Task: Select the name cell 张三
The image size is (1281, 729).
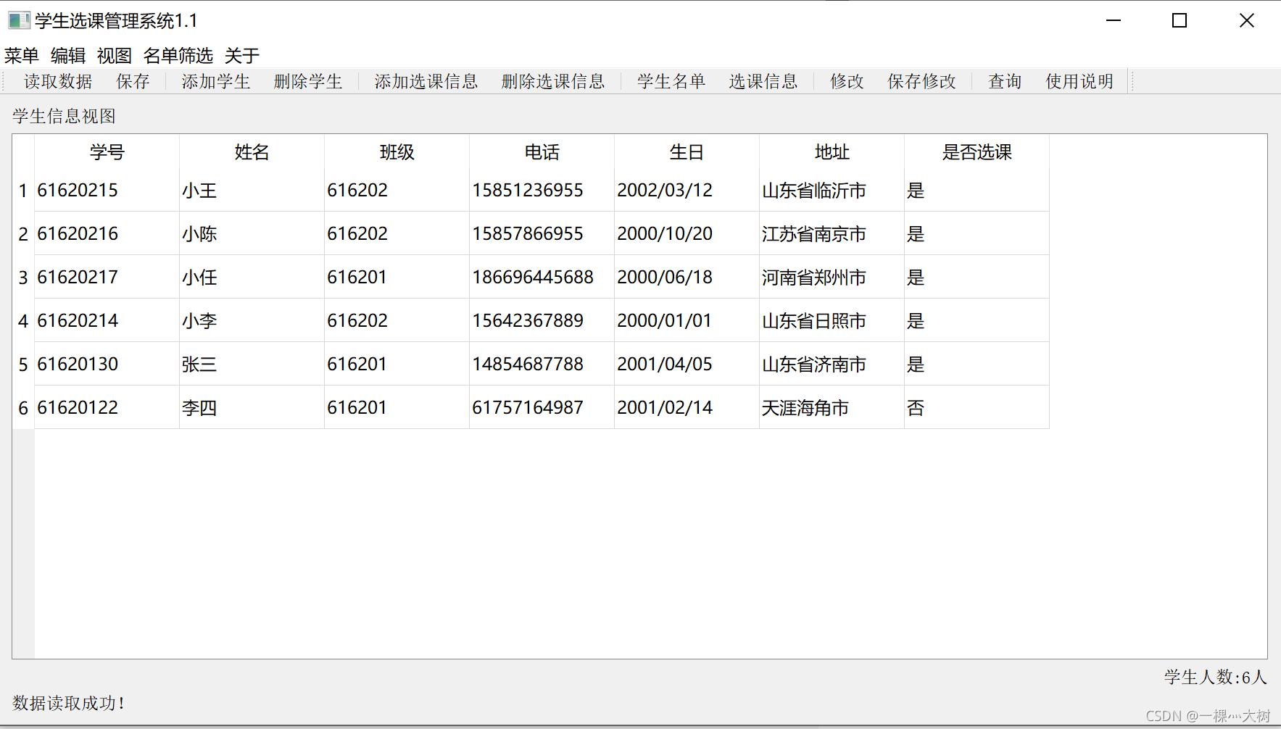Action: click(252, 364)
